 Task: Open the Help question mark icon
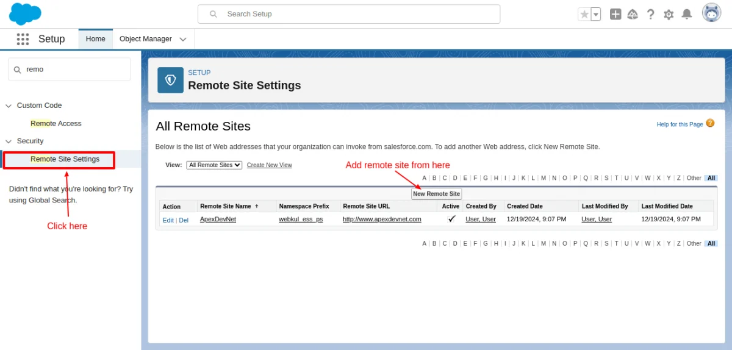pos(651,14)
